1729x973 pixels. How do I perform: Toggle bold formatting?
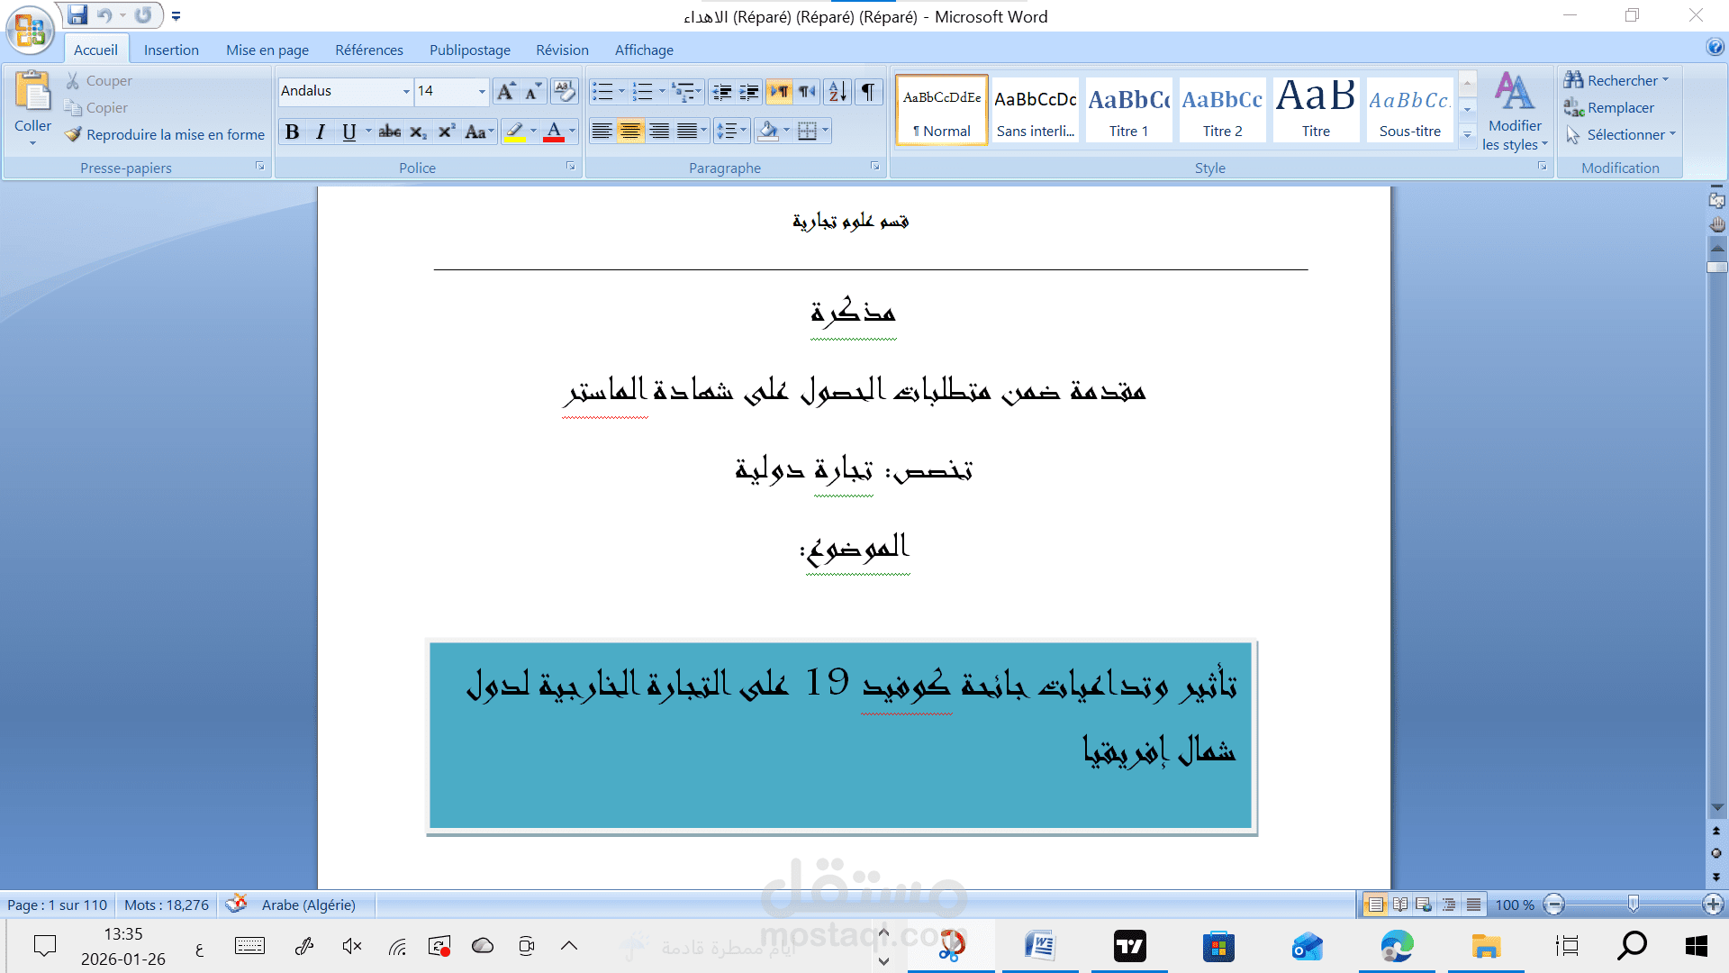pos(292,132)
